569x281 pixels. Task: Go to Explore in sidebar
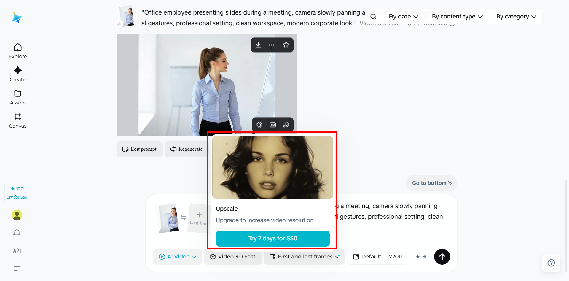18,51
